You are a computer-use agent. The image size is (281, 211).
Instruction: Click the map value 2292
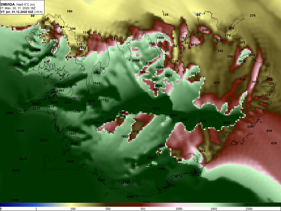tap(168, 75)
